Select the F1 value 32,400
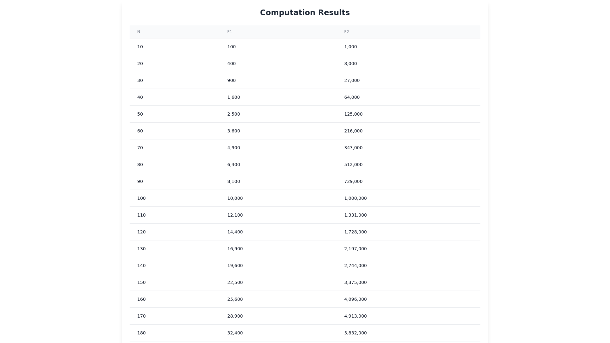610x343 pixels. [235, 333]
